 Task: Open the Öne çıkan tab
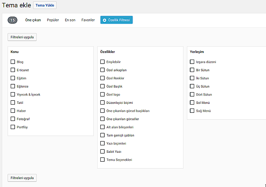click(33, 20)
